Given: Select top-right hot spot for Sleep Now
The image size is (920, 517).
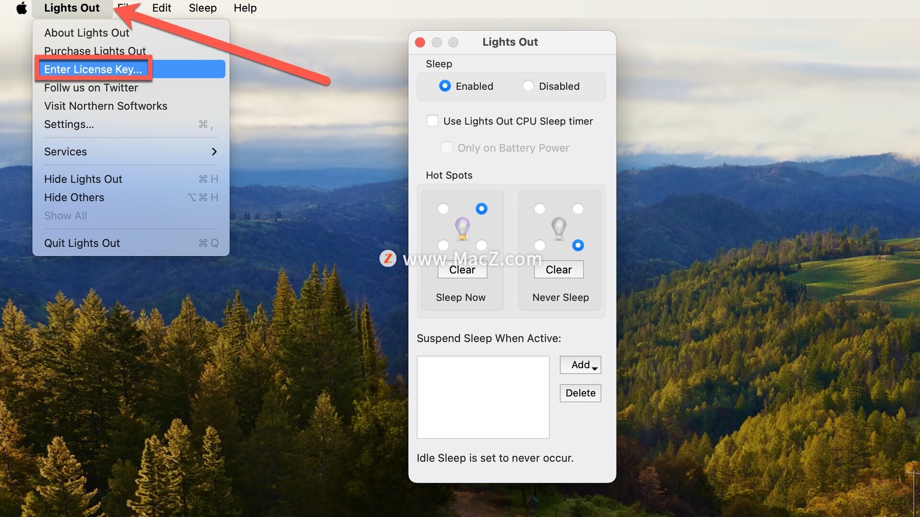Looking at the screenshot, I should tap(482, 209).
